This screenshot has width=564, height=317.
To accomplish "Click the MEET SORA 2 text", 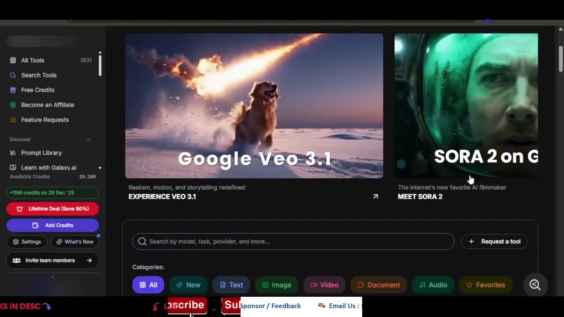I will [x=420, y=197].
